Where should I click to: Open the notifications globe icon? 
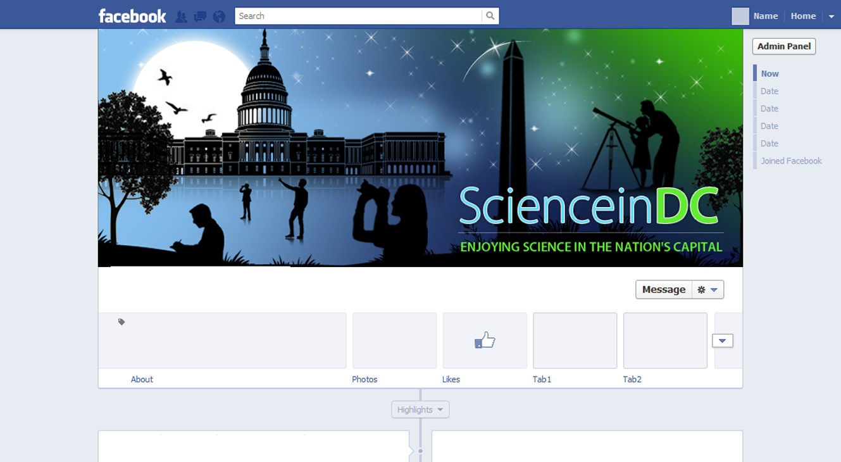(219, 16)
